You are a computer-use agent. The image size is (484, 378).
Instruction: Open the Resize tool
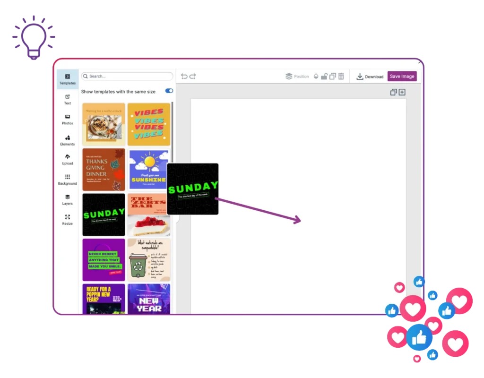point(68,219)
